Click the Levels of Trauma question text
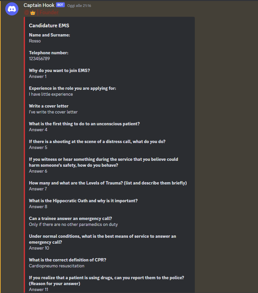The width and height of the screenshot is (258, 293). [x=108, y=183]
